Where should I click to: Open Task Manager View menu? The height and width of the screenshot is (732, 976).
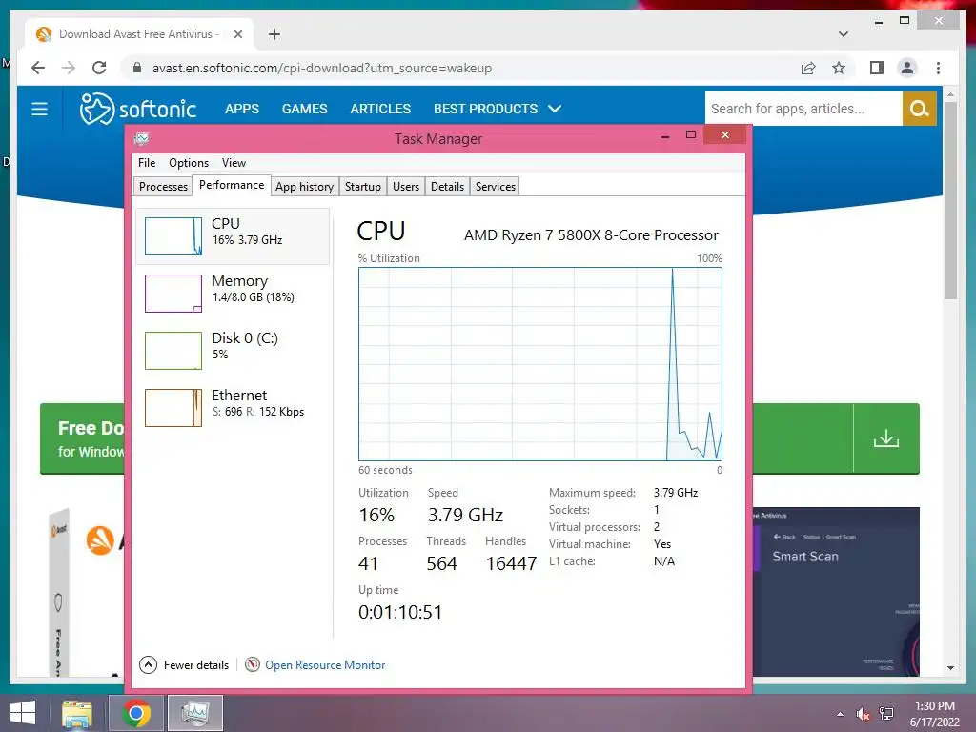tap(234, 163)
